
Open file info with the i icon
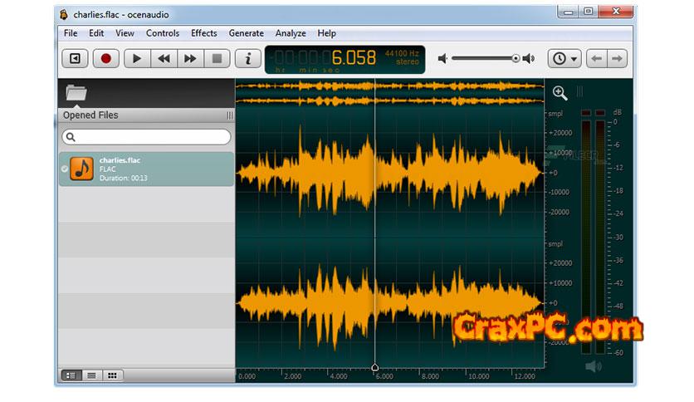247,59
